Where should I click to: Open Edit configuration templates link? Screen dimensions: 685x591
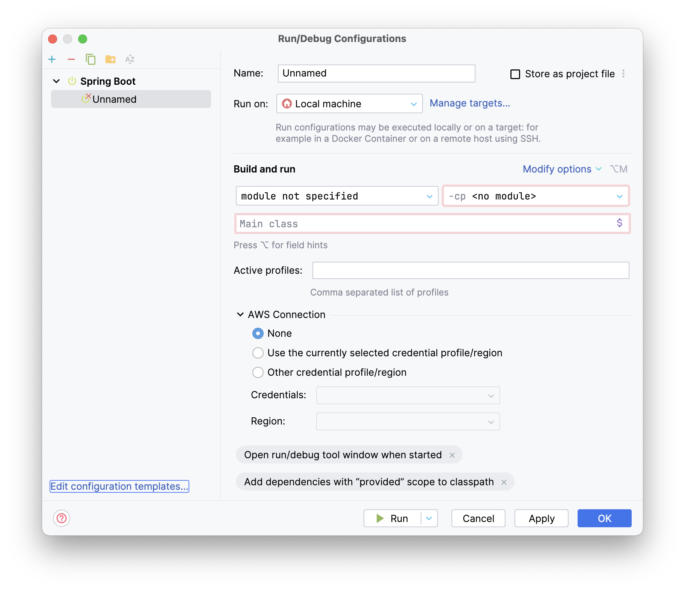tap(119, 486)
